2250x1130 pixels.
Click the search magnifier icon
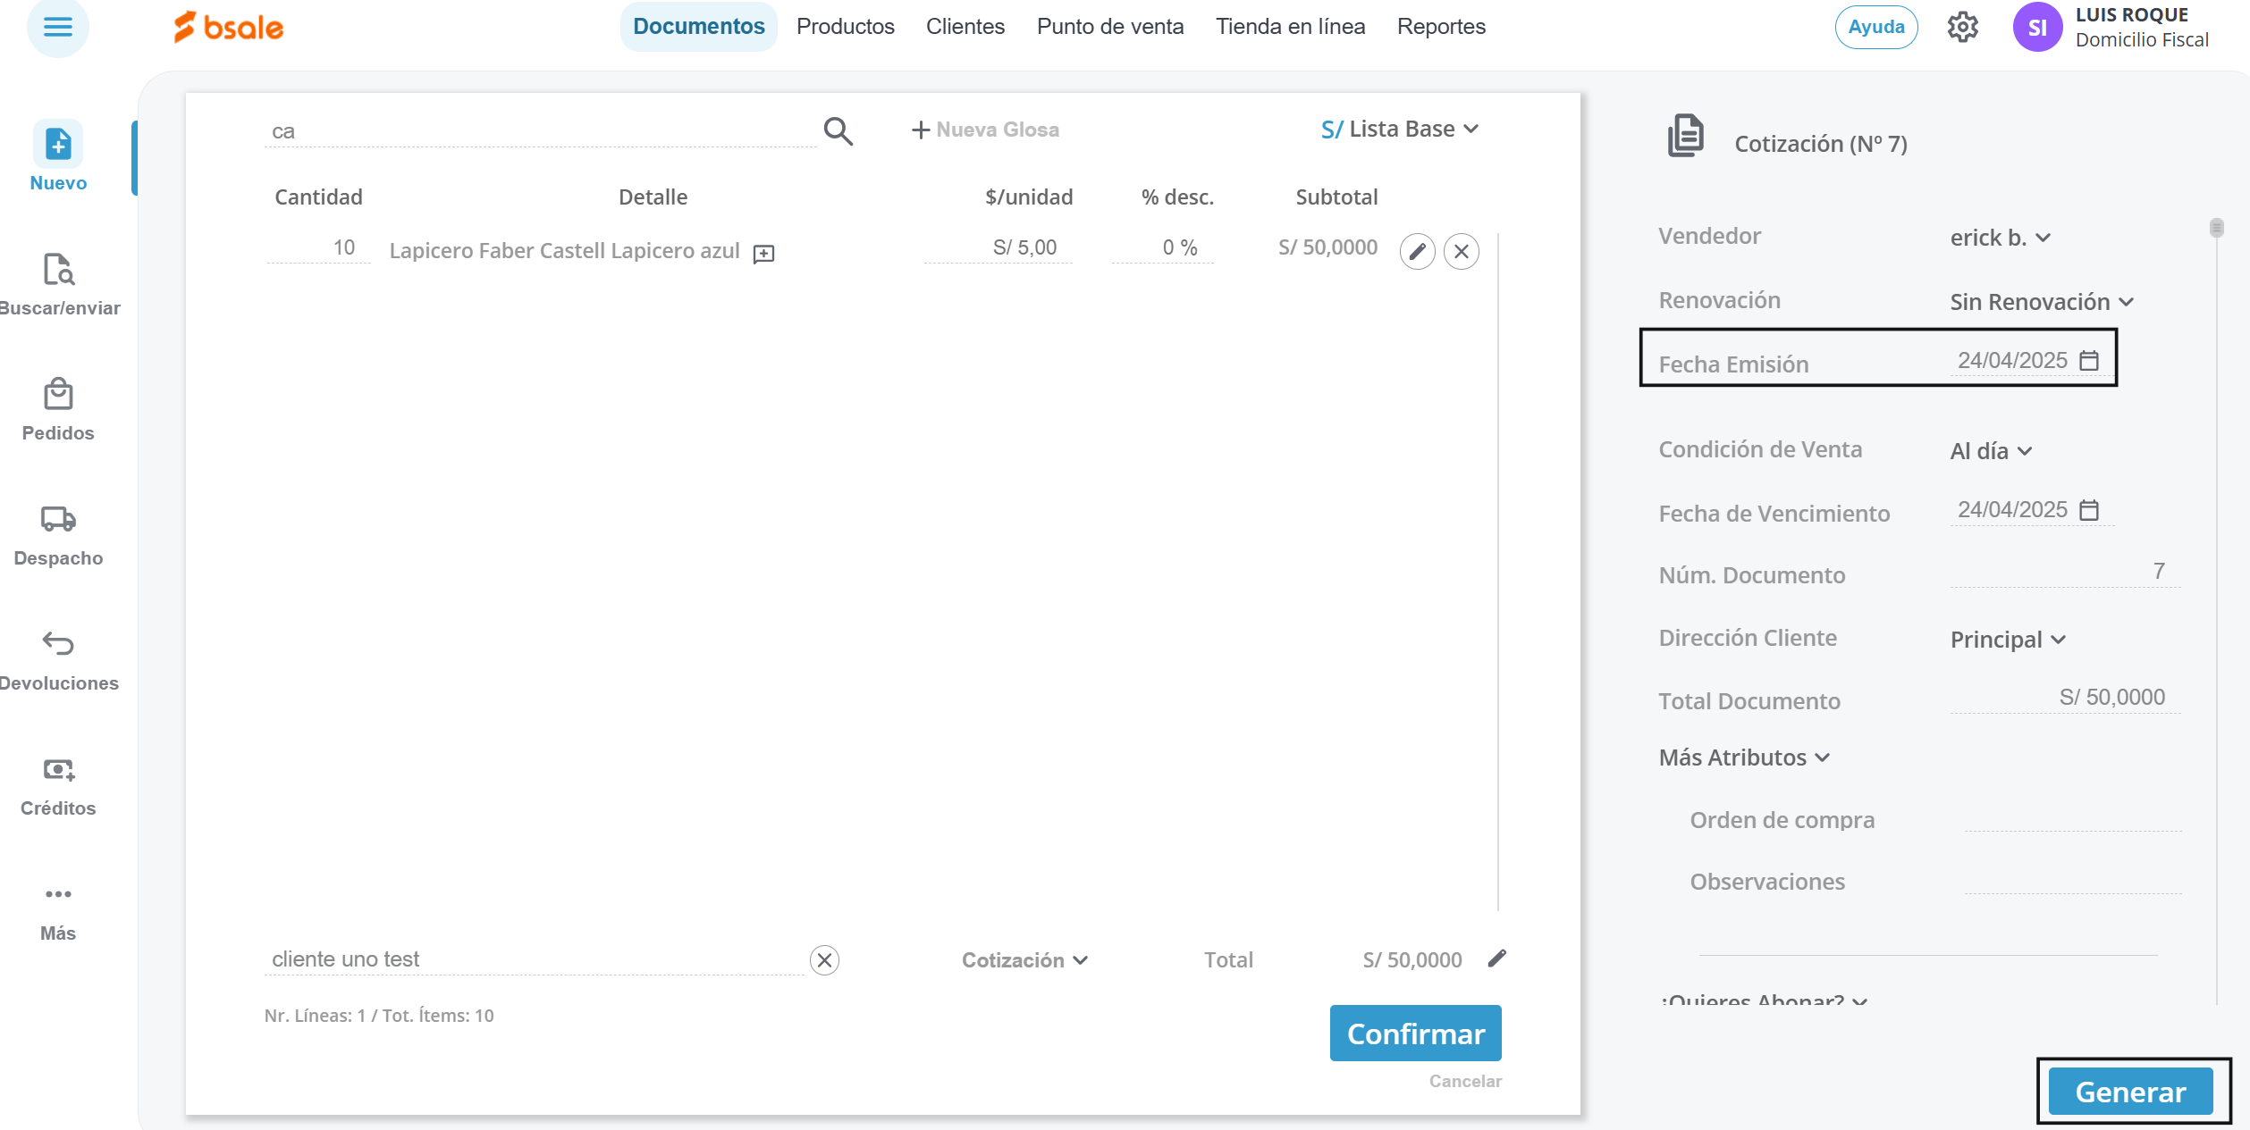pos(838,131)
